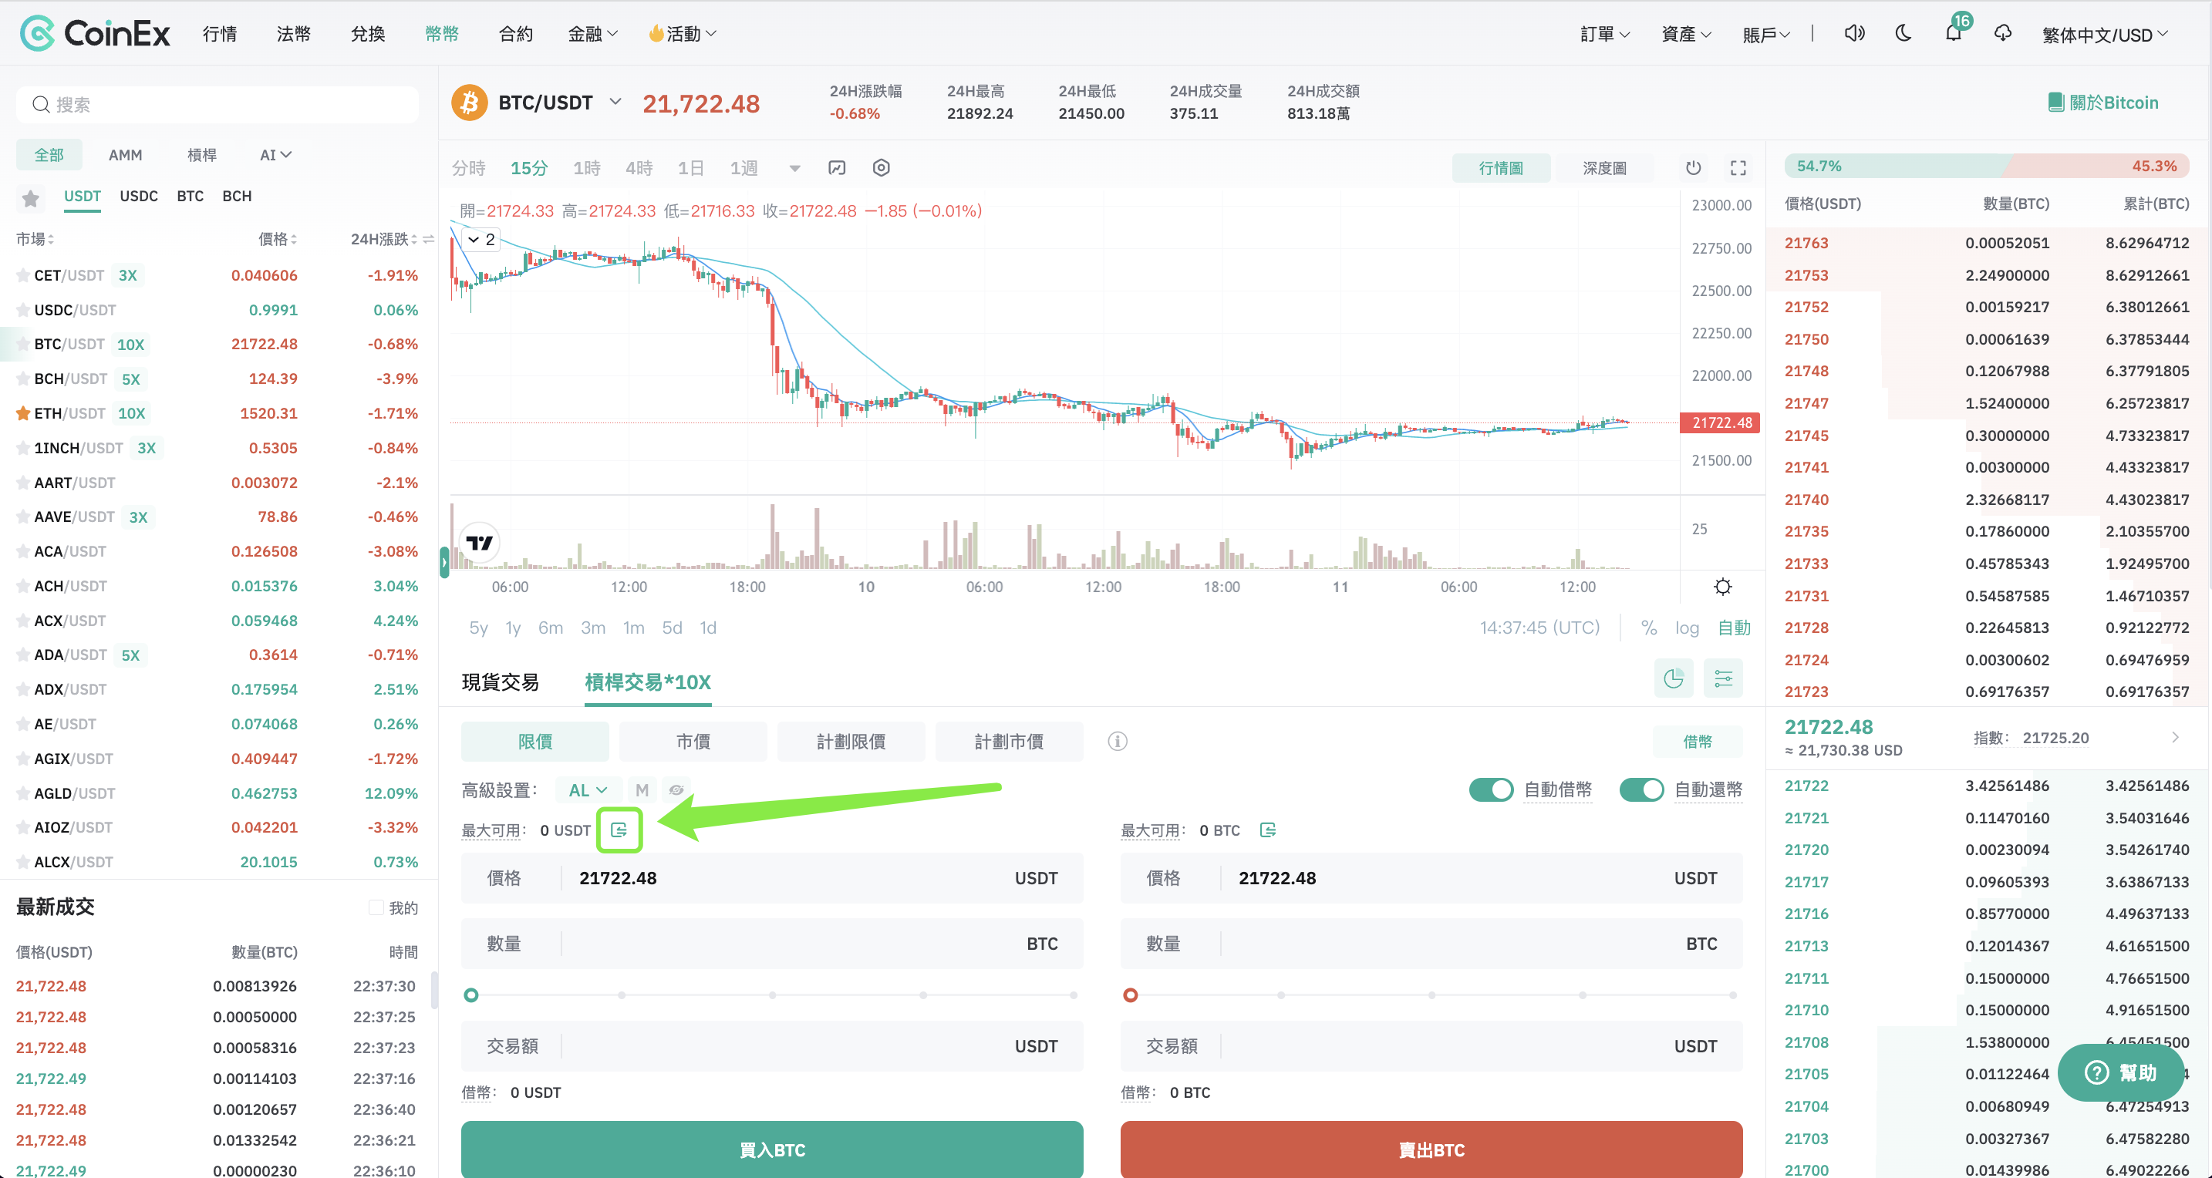Favorite the BTC/USDT star
Image resolution: width=2212 pixels, height=1178 pixels.
pyautogui.click(x=23, y=345)
